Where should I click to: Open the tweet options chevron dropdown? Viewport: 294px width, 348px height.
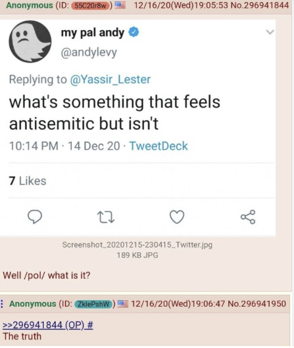coord(270,32)
